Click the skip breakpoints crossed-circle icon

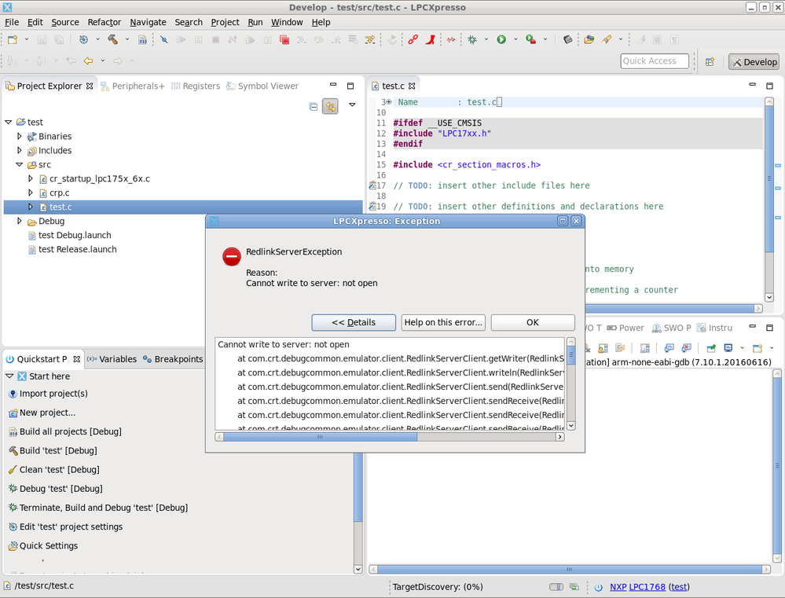pos(163,39)
